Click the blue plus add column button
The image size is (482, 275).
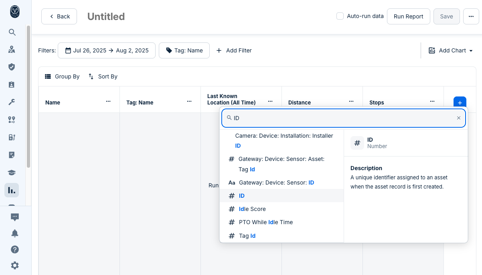click(x=460, y=102)
